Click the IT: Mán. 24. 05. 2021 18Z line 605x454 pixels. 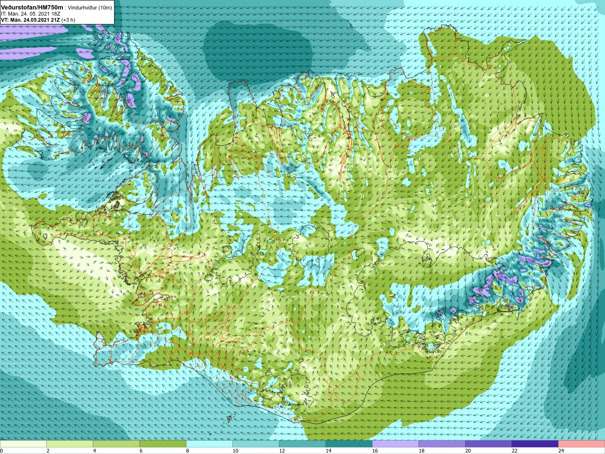pos(30,14)
